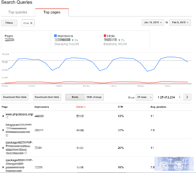This screenshot has width=196, height=173.
Task: Click the blue Impressions legend square
Action: tap(55, 36)
